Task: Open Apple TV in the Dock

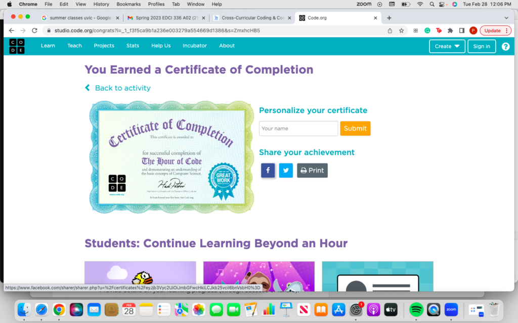Action: click(391, 309)
